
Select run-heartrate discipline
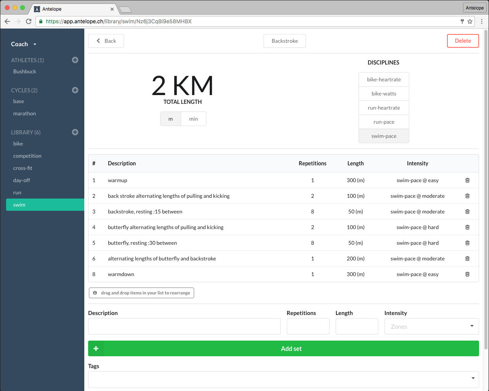point(384,108)
